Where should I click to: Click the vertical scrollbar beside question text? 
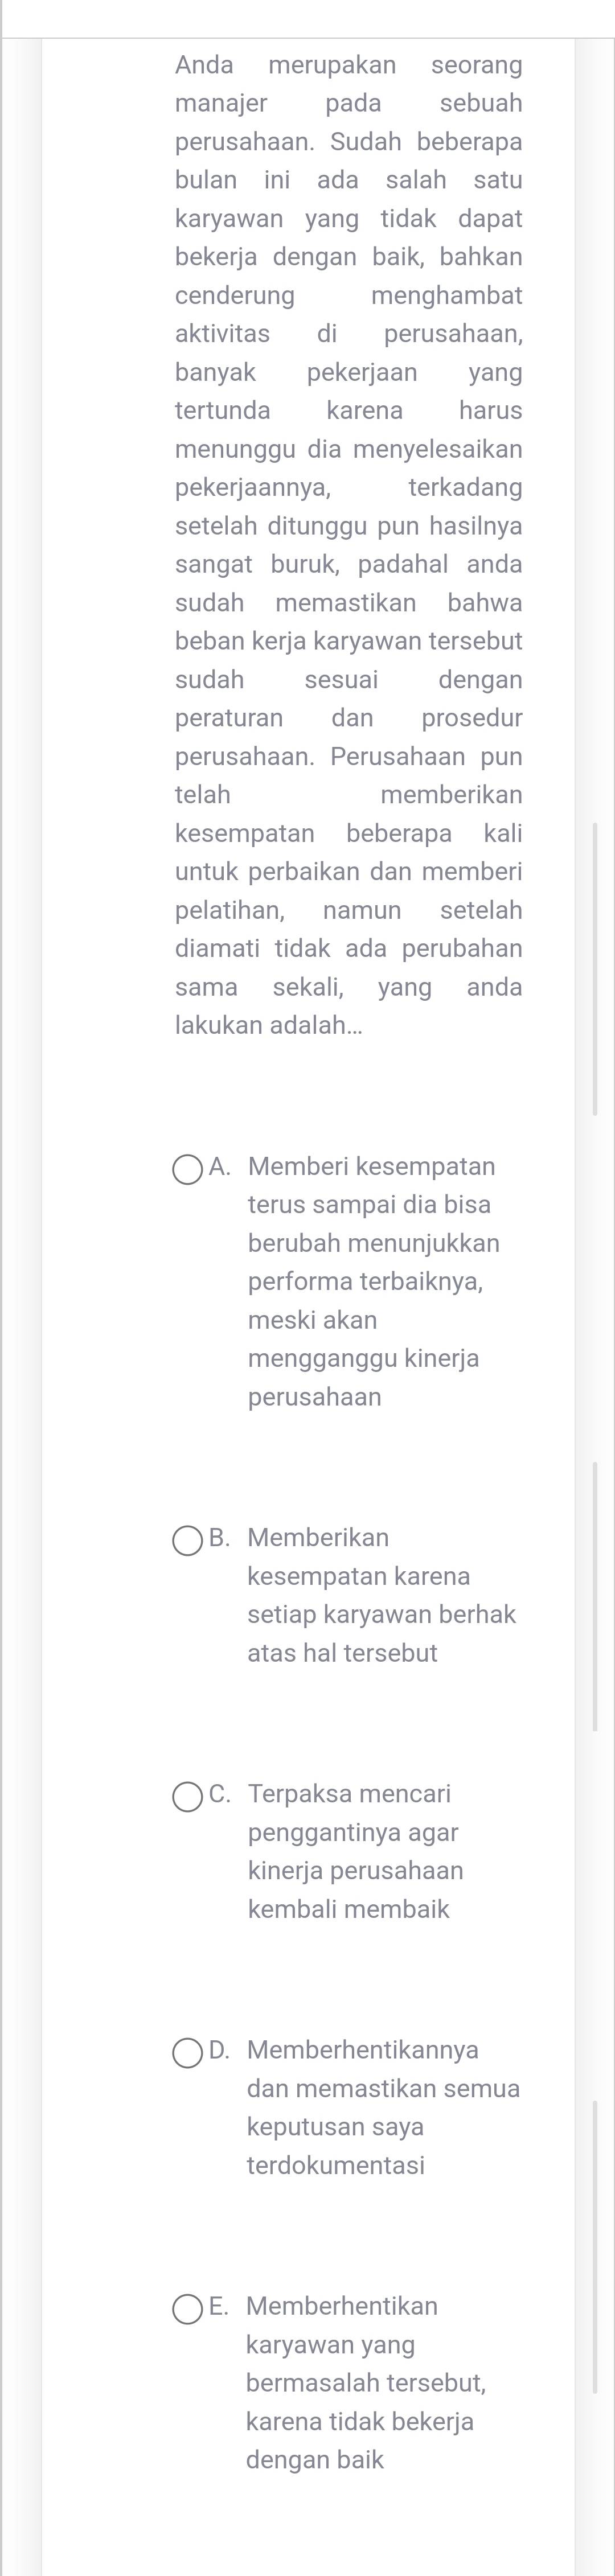[595, 968]
